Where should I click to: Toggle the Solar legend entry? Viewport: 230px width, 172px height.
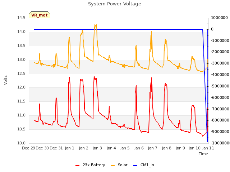[x=119, y=165]
